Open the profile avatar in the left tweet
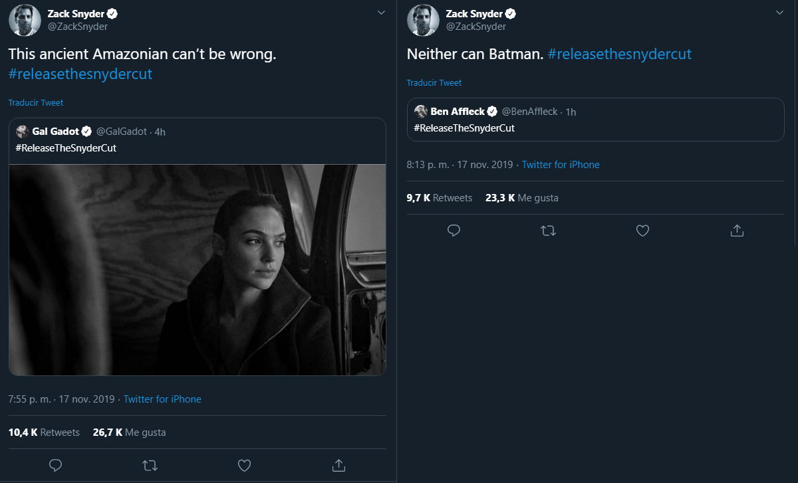 pos(25,20)
